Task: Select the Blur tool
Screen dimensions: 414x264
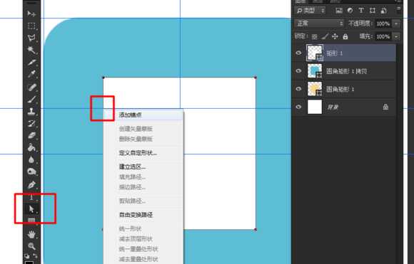Action: click(x=31, y=159)
